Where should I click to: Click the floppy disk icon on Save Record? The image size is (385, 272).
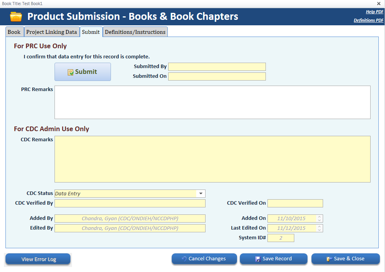pos(258,259)
